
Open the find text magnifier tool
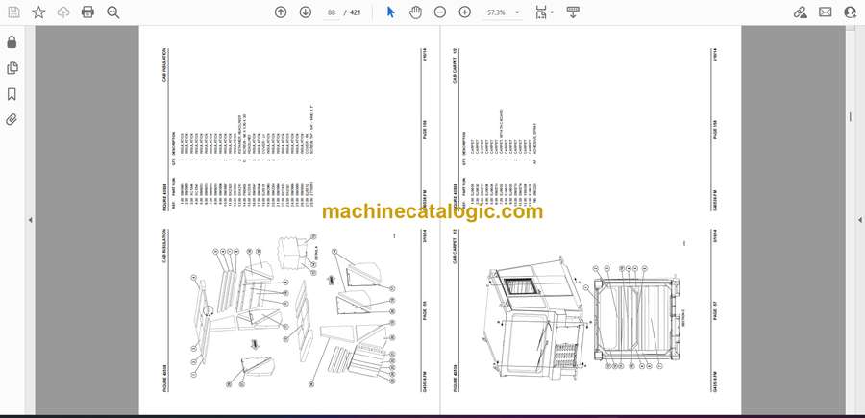point(113,12)
